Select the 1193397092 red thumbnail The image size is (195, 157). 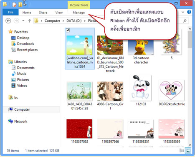click(79, 129)
